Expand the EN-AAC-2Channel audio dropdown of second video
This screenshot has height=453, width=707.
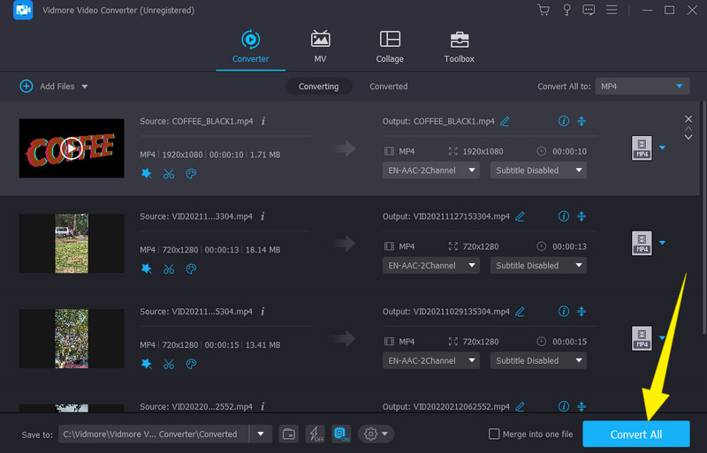click(x=430, y=265)
